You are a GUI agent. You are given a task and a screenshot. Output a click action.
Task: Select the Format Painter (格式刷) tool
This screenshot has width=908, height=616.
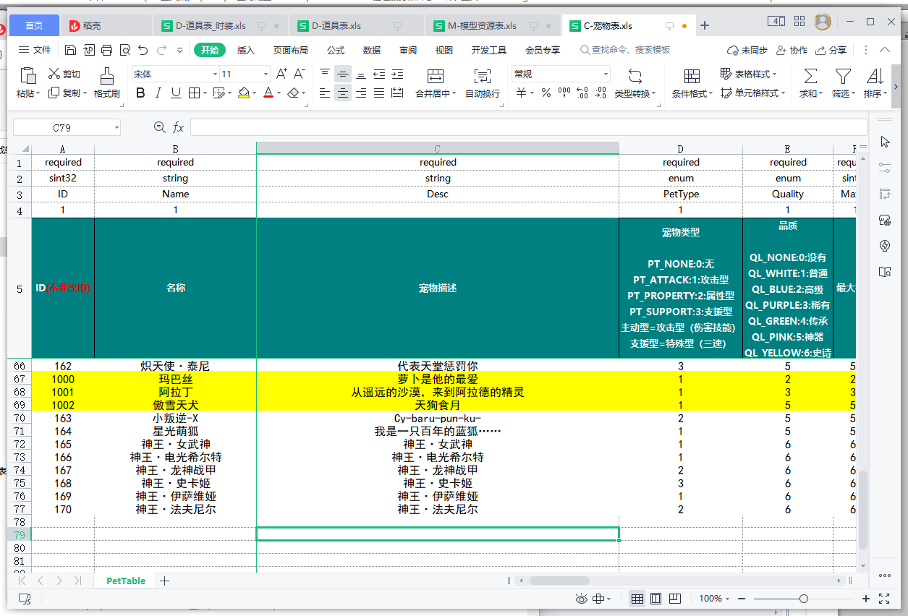pyautogui.click(x=106, y=82)
